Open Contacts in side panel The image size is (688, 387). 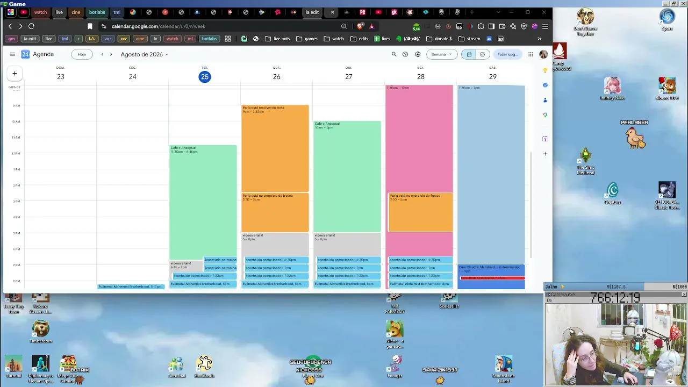tap(545, 100)
